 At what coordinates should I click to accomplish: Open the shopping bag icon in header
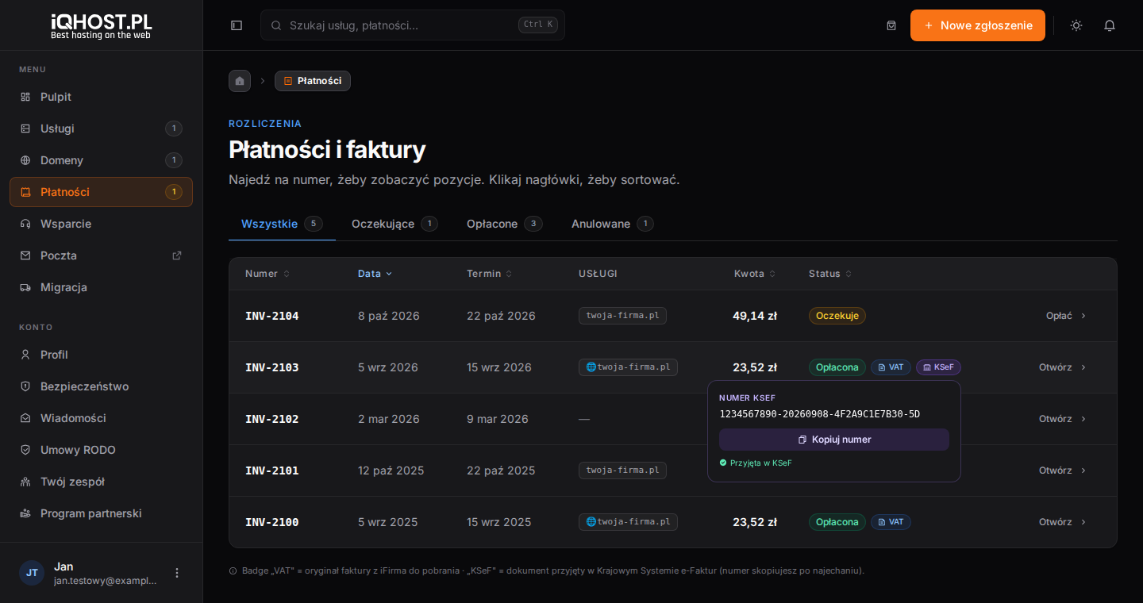coord(891,25)
